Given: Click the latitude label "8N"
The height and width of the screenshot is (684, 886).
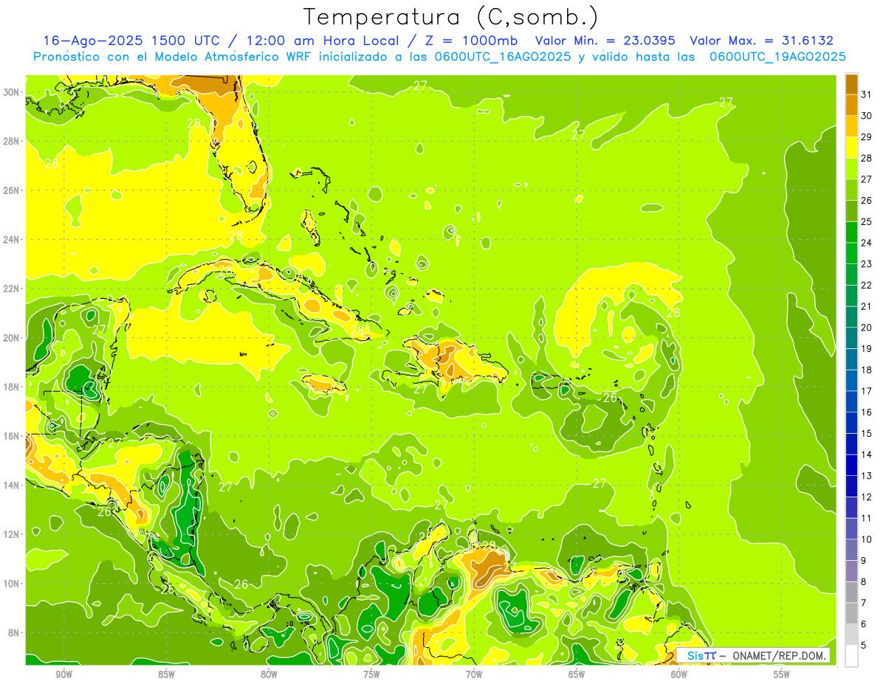Looking at the screenshot, I should coord(15,632).
